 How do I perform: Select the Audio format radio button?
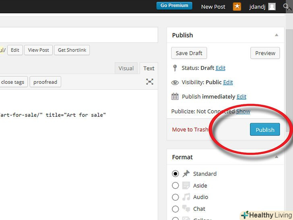point(175,197)
